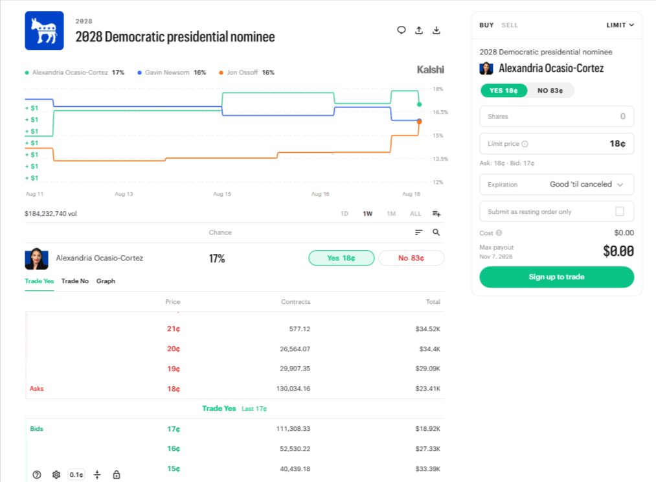The height and width of the screenshot is (482, 656).
Task: Click the No 83¢ button in market row
Action: pos(411,258)
